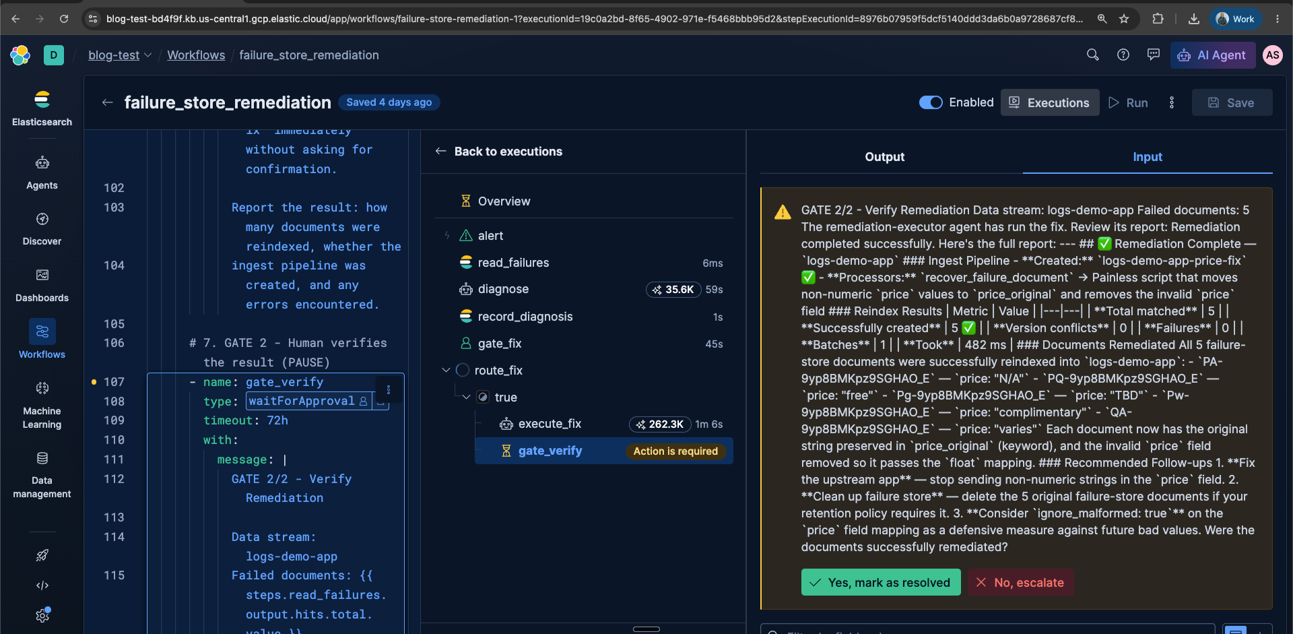Open the Executions panel button
The height and width of the screenshot is (634, 1293).
click(x=1049, y=102)
